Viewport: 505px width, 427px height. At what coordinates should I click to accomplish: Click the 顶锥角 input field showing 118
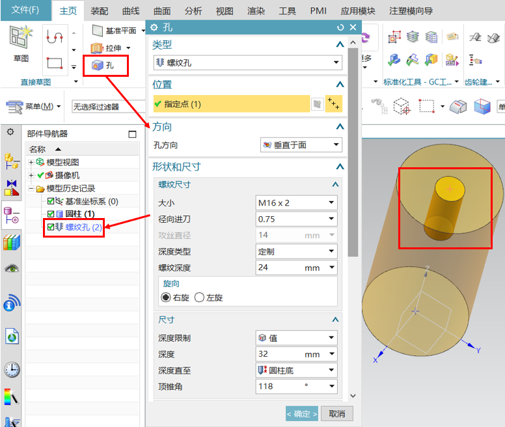(x=296, y=387)
